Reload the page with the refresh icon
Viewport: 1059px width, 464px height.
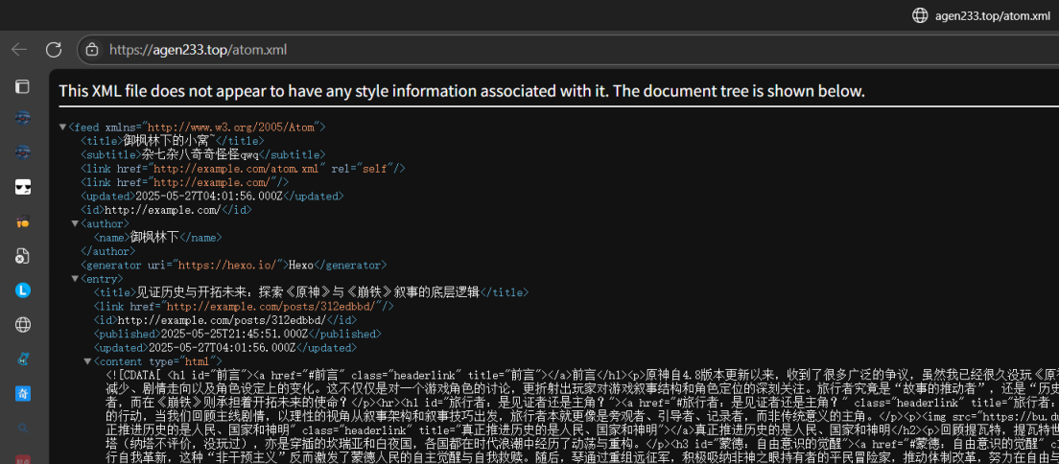(x=54, y=49)
